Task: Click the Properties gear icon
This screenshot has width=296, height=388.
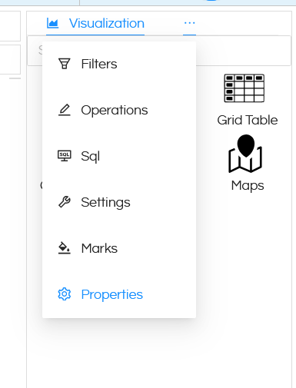Action: pos(65,294)
